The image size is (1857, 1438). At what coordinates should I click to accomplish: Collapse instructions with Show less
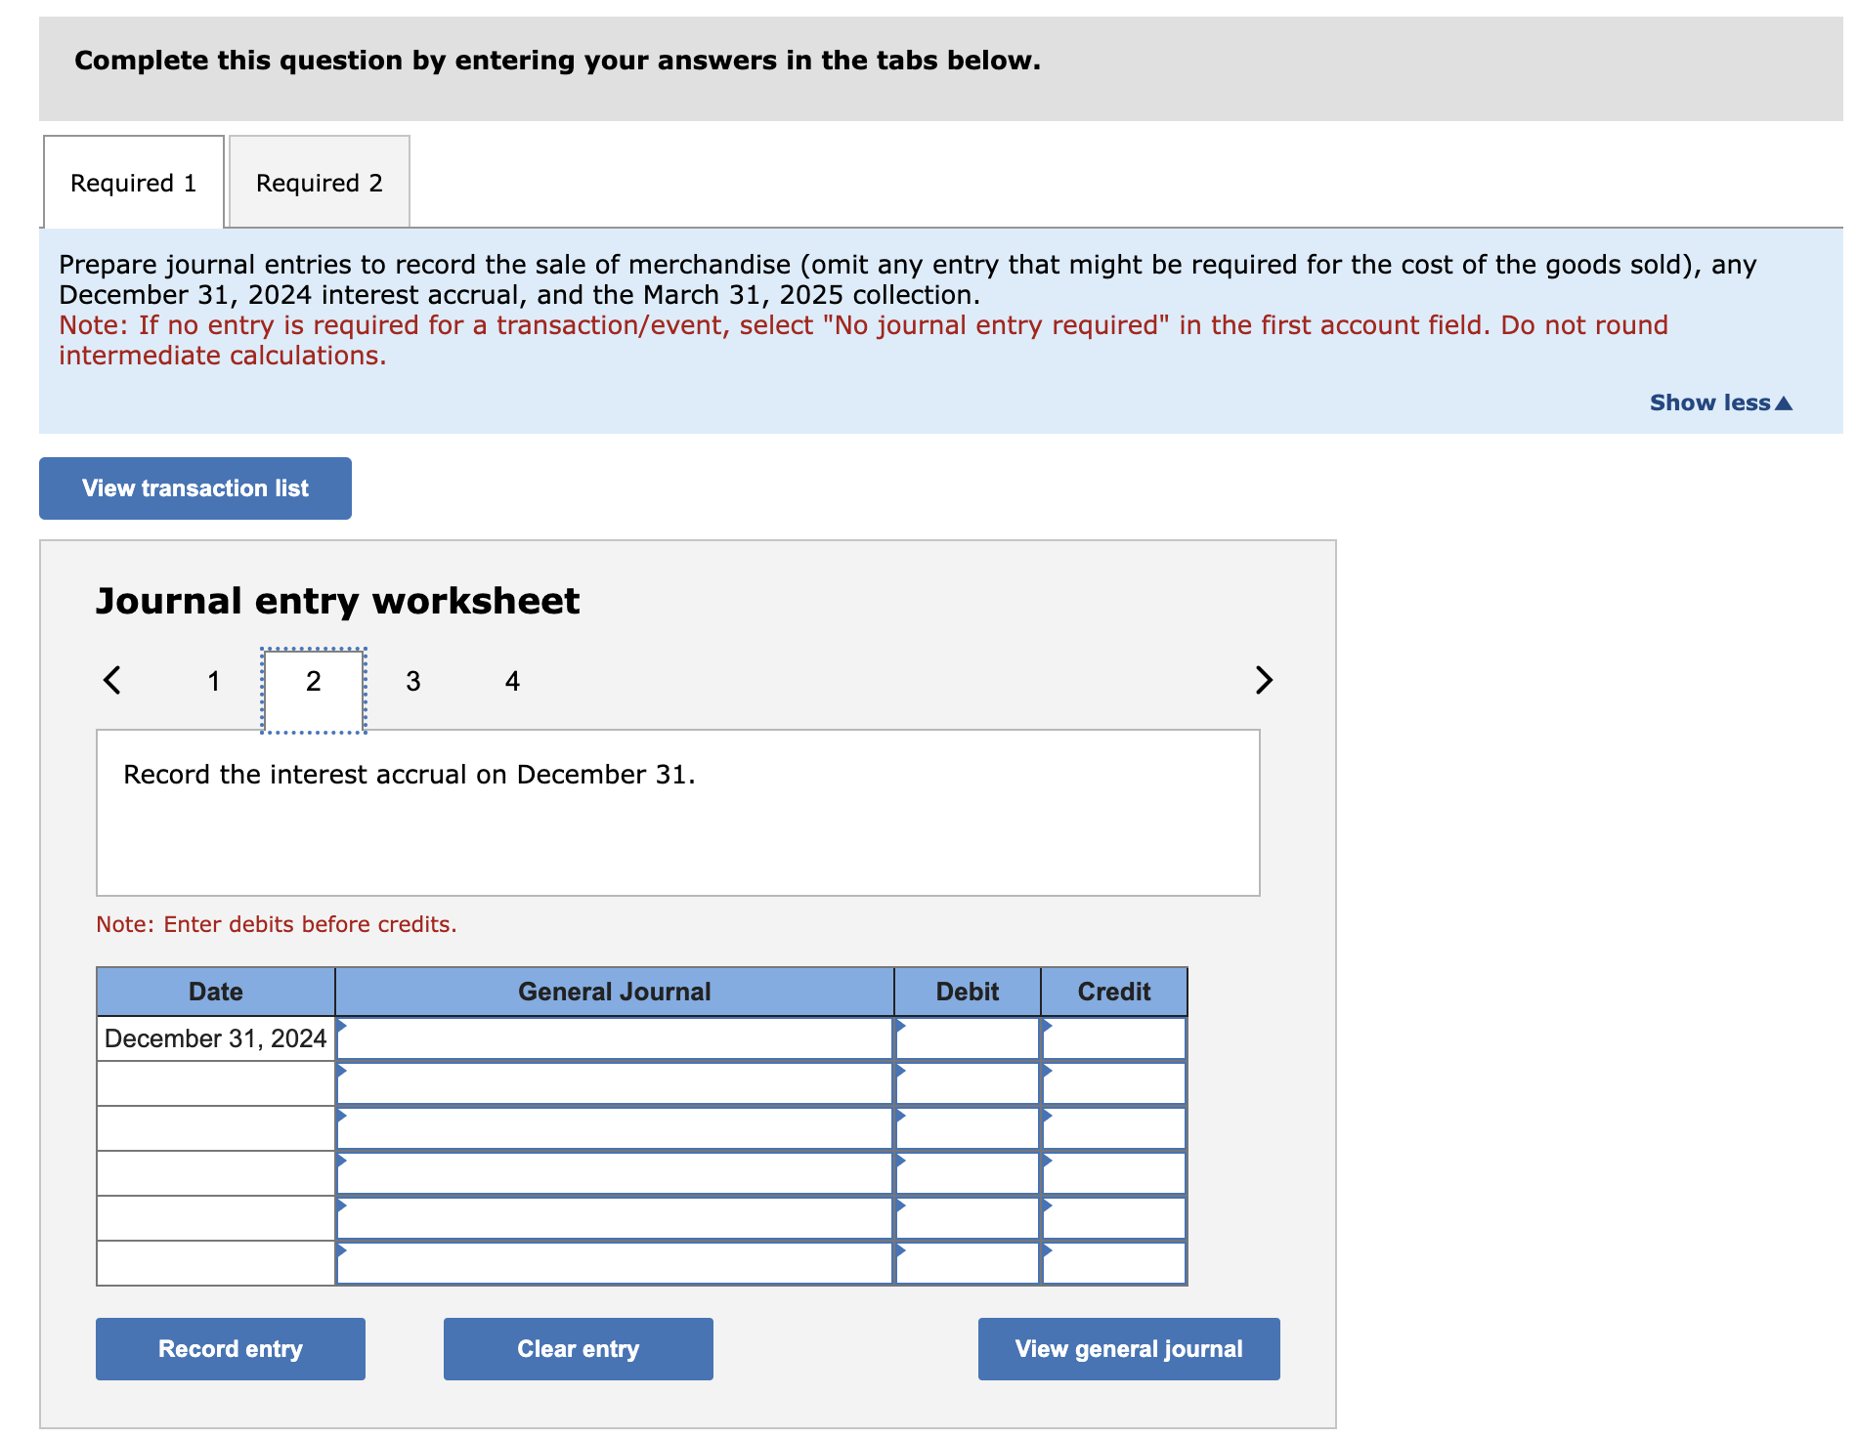1720,402
